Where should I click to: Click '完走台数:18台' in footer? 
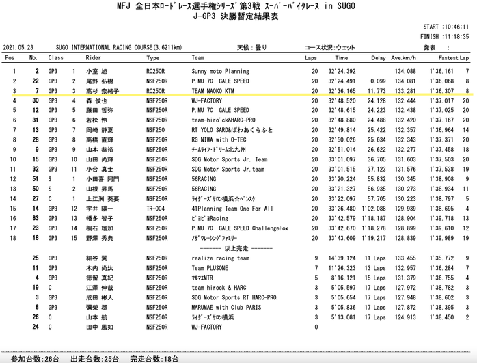click(x=154, y=359)
